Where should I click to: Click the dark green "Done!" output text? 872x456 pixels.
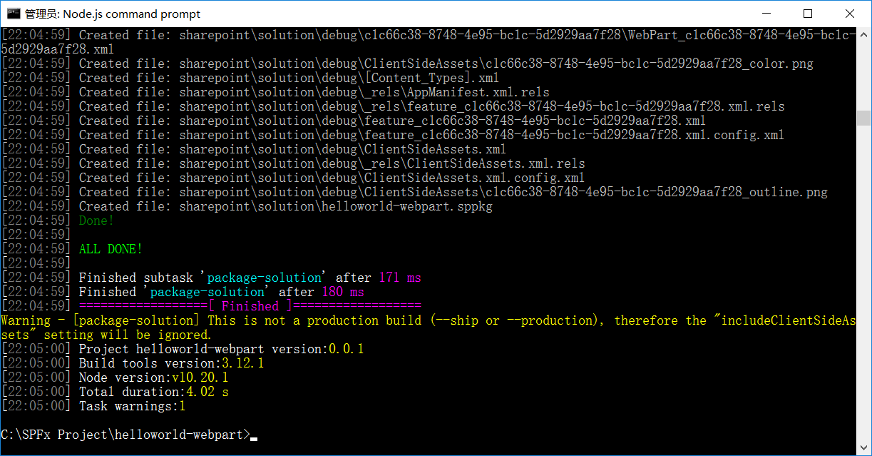pos(96,221)
